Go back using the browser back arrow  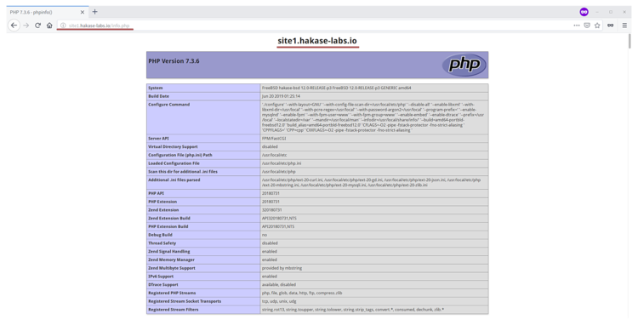click(14, 26)
